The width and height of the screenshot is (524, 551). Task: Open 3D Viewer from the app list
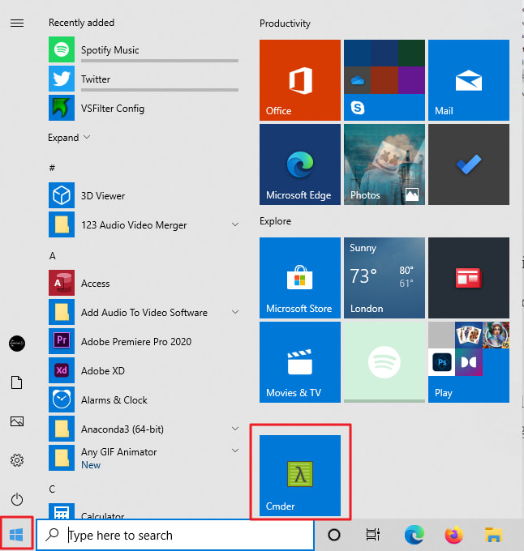(x=144, y=195)
